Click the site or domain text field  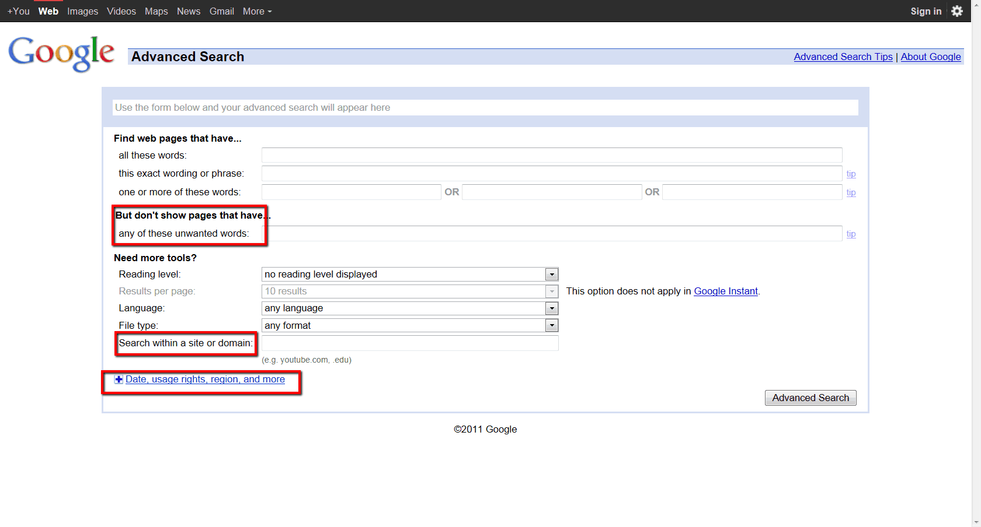click(409, 343)
